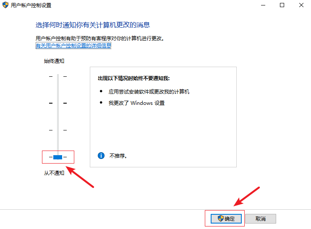Click the shield icon on the 确定 button

pyautogui.click(x=221, y=219)
